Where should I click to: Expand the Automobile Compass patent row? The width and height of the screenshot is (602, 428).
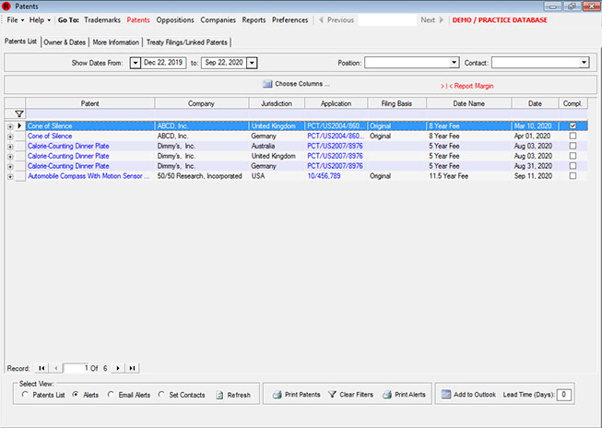10,176
